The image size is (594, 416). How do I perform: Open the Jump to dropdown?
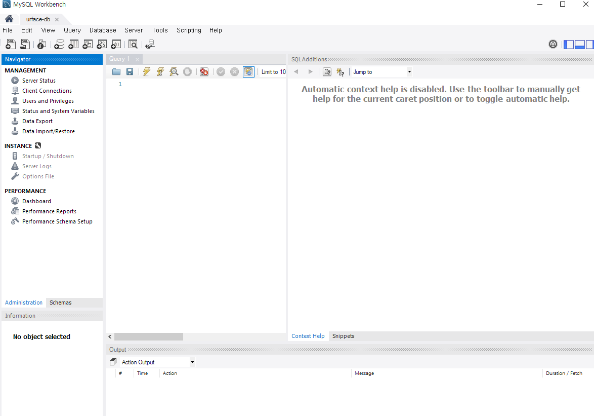pos(382,71)
